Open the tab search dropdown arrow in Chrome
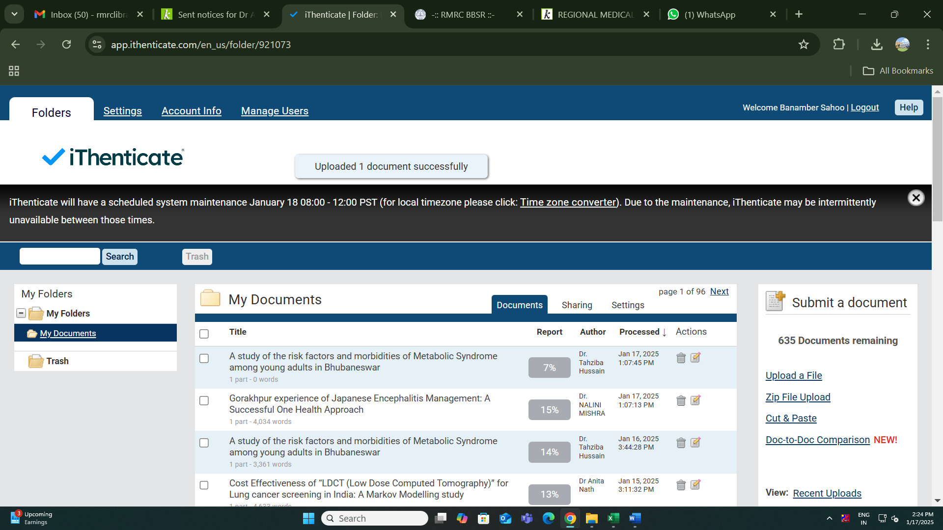This screenshot has height=530, width=943. coord(14,14)
